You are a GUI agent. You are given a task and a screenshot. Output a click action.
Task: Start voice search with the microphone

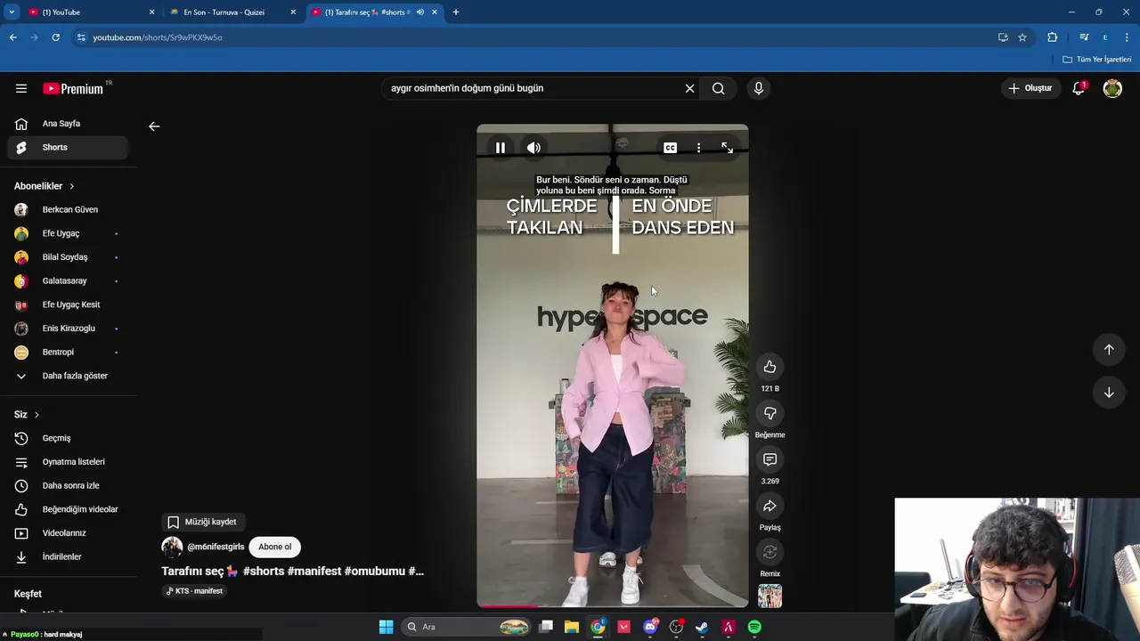[759, 88]
